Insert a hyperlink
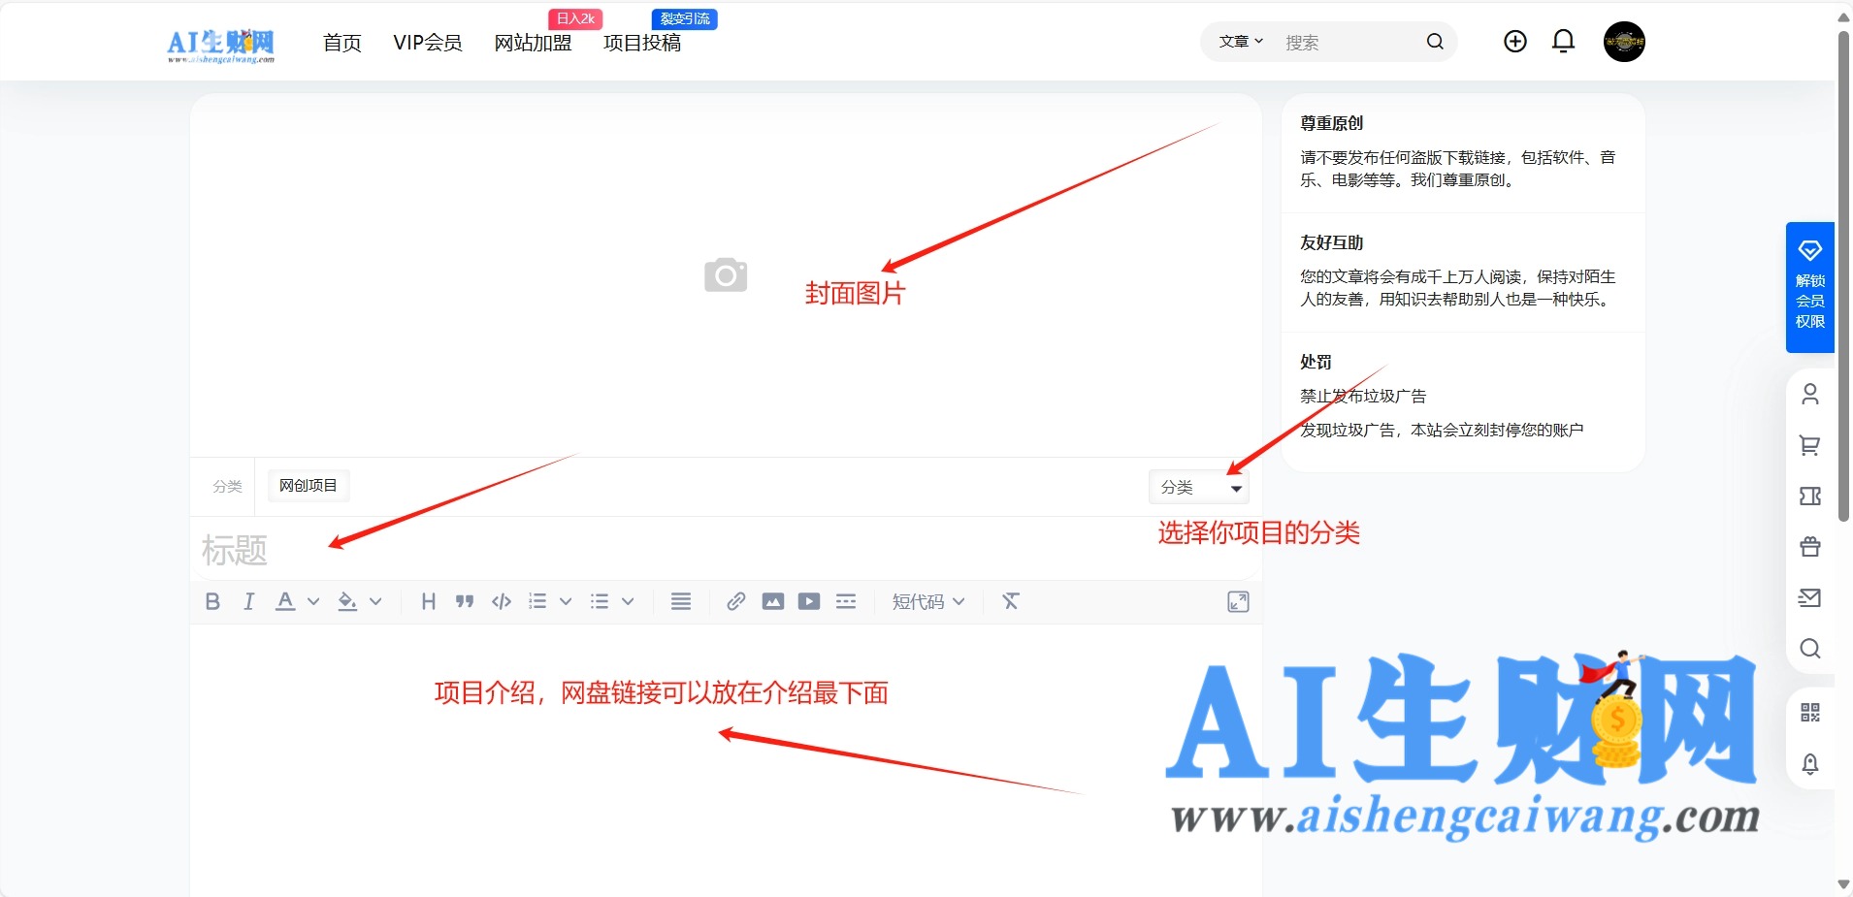Viewport: 1853px width, 897px height. pos(734,601)
